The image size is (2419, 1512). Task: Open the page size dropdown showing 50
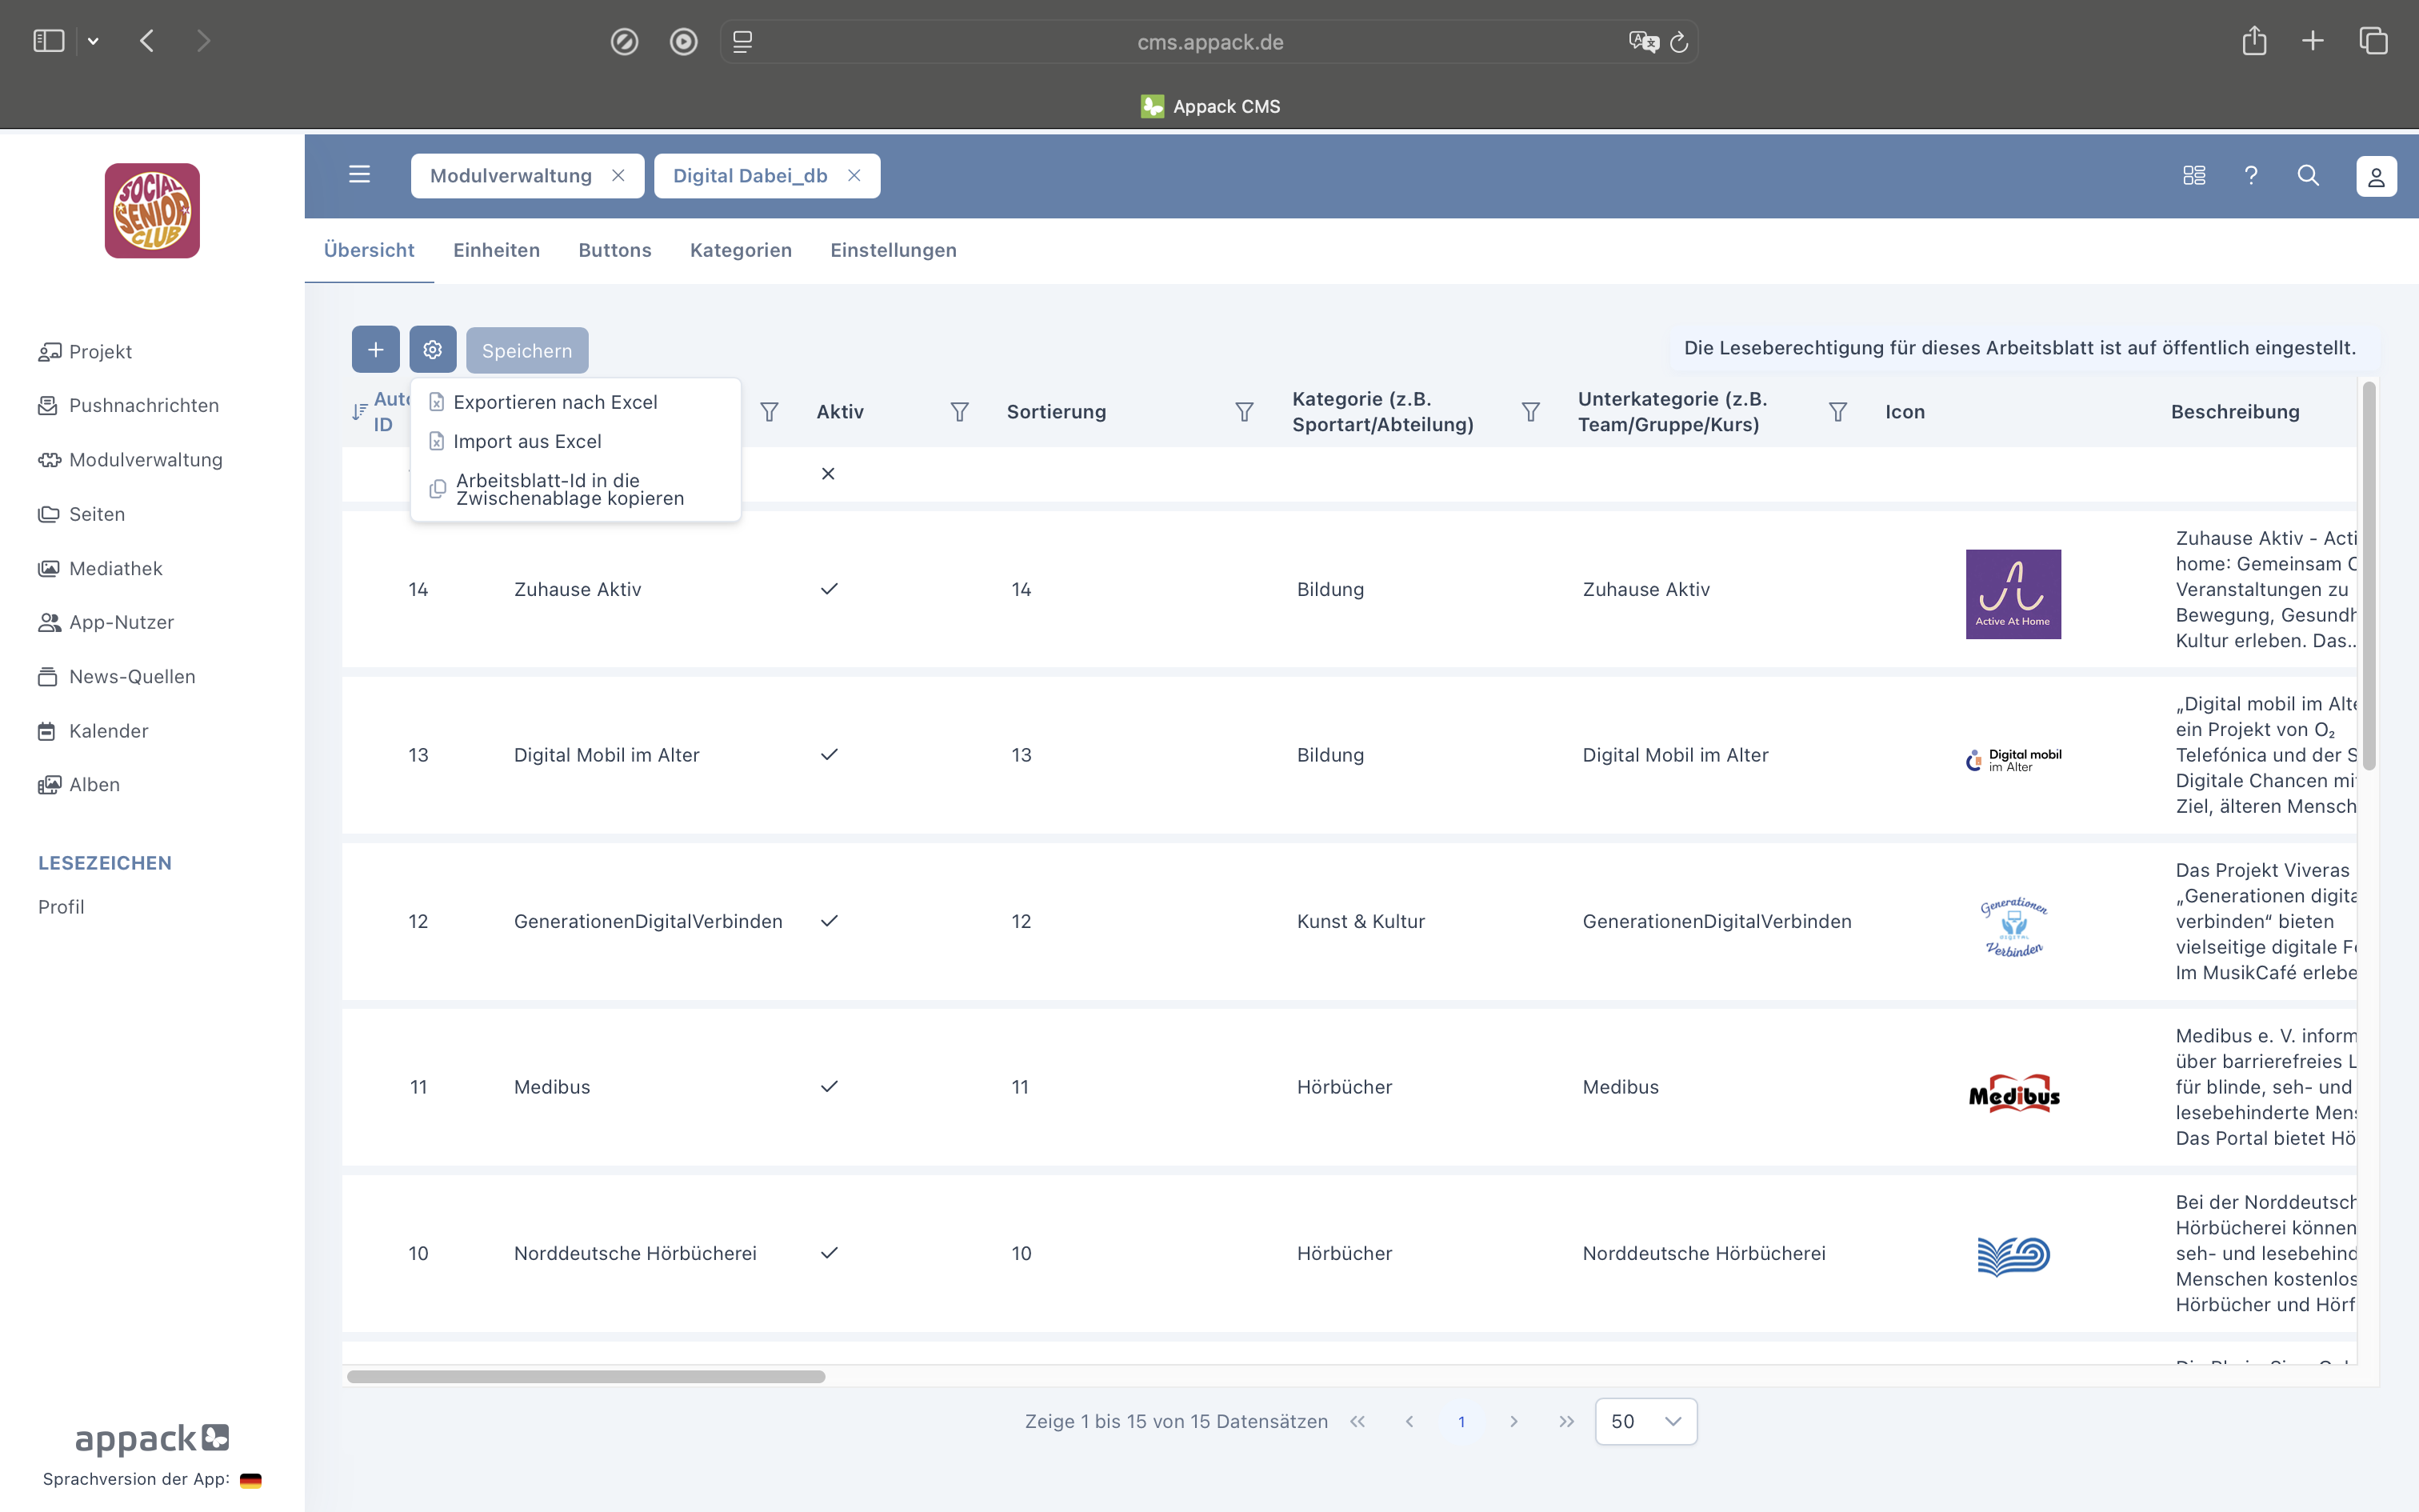(x=1645, y=1421)
